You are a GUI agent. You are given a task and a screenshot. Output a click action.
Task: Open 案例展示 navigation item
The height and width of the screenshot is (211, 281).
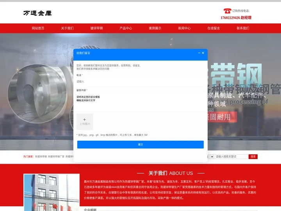[155, 28]
